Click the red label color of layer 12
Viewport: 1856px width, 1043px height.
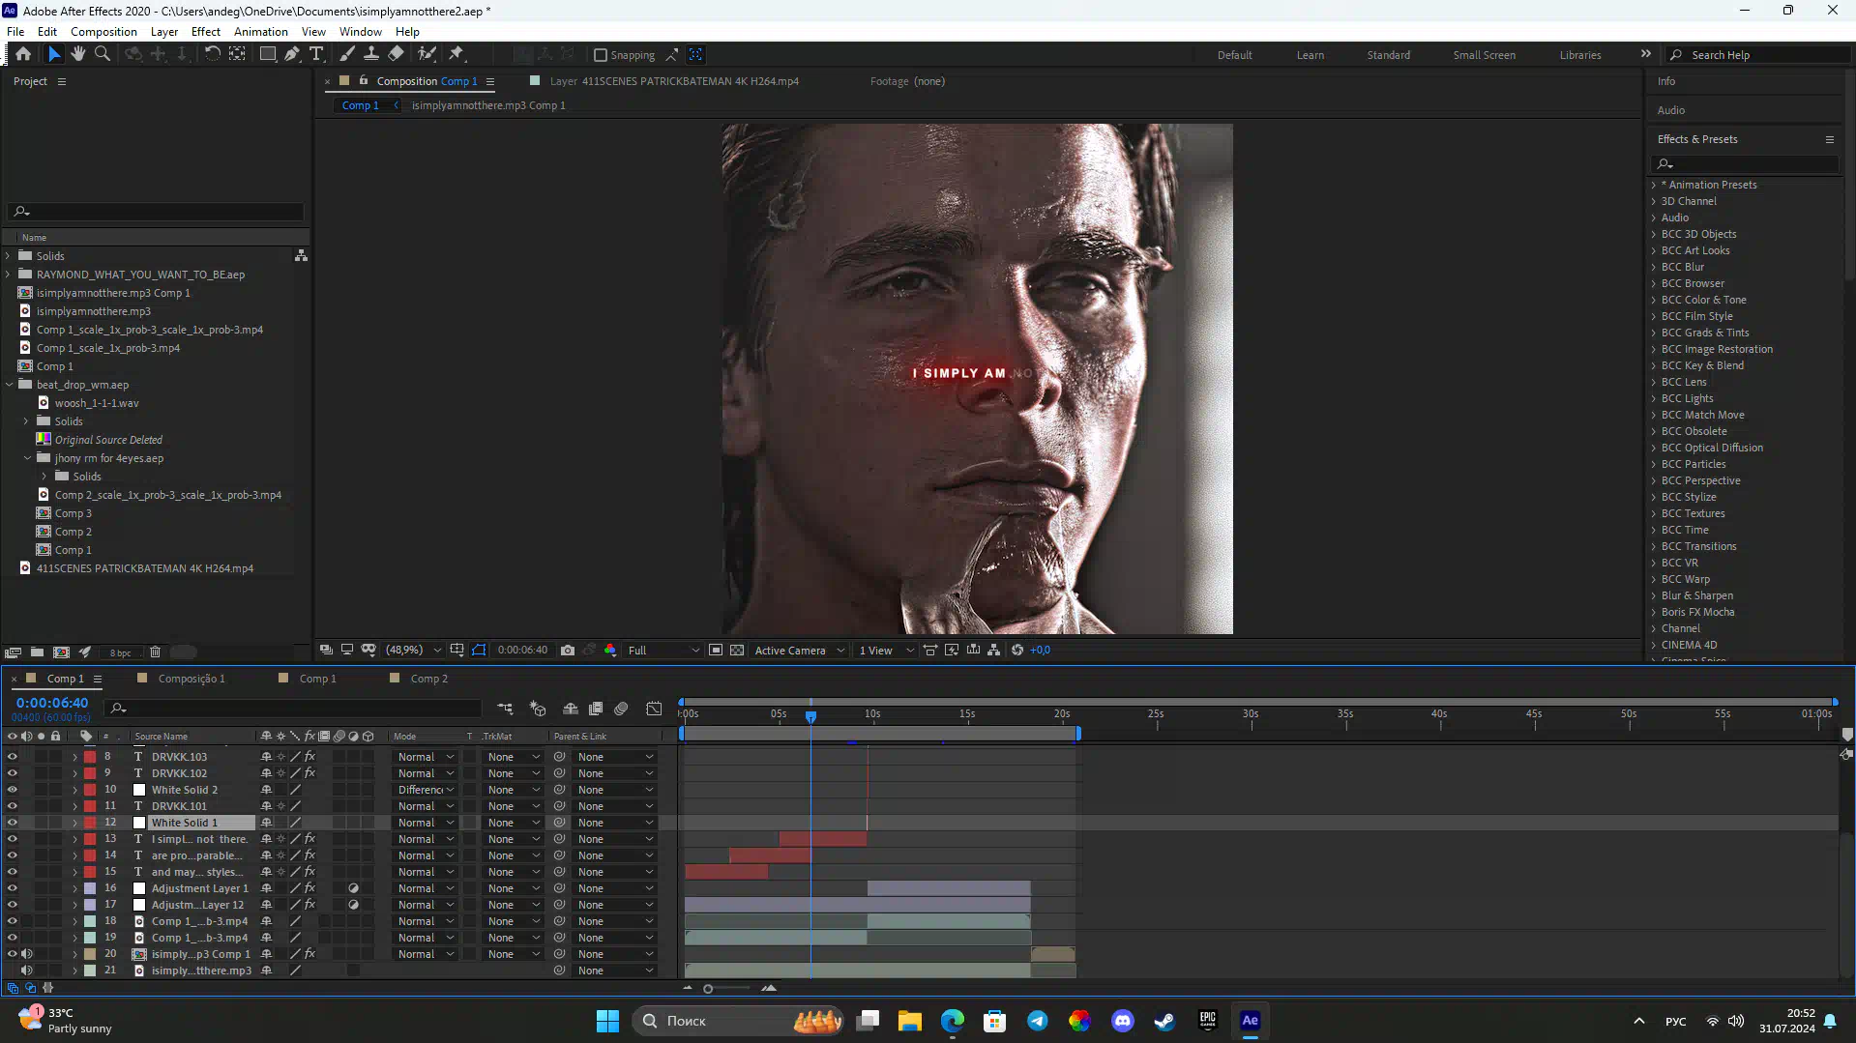pyautogui.click(x=90, y=823)
